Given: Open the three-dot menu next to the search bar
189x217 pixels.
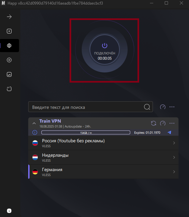Looking at the screenshot, I should 172,107.
